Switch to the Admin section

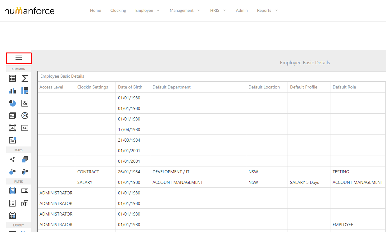pos(242,10)
